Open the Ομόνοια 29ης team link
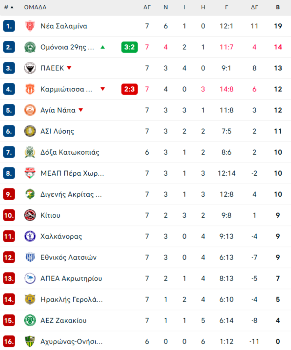The width and height of the screenshot is (291, 350). tap(67, 47)
